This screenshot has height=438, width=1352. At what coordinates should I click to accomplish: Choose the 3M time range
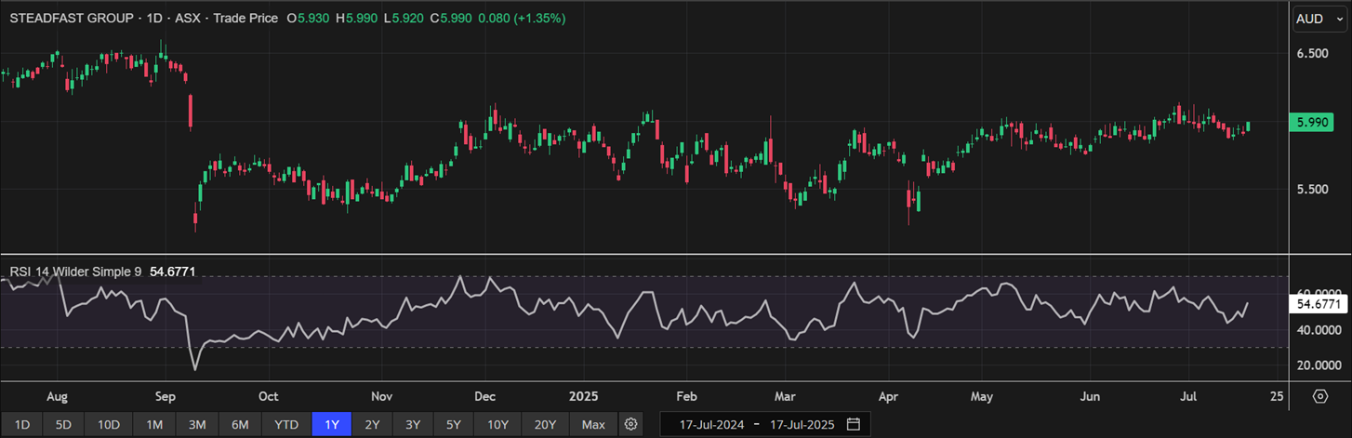coord(197,425)
